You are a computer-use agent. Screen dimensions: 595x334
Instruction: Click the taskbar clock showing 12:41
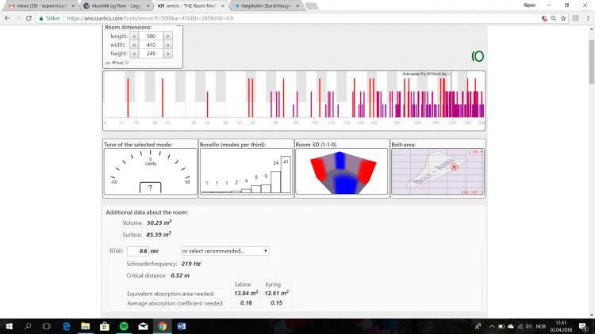[560, 326]
